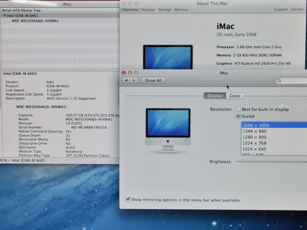The height and width of the screenshot is (230, 307).
Task: Open the Service link in About This Mac
Action: tap(297, 9)
